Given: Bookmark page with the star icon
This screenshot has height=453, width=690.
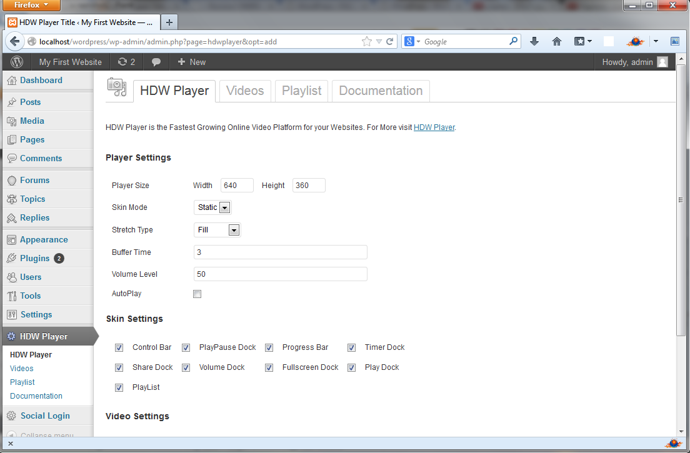Looking at the screenshot, I should [x=366, y=41].
